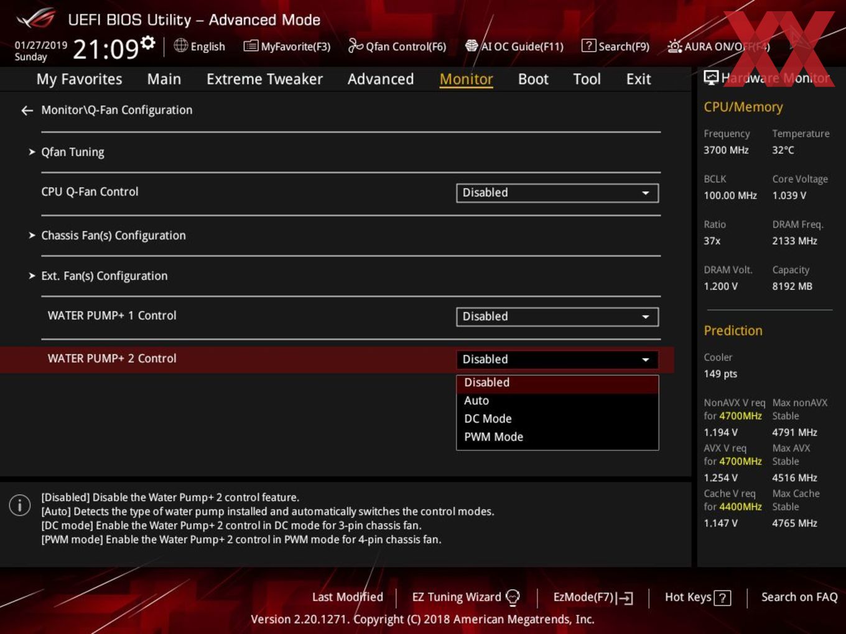
Task: Click the Qfan Control fan icon
Action: pyautogui.click(x=355, y=45)
